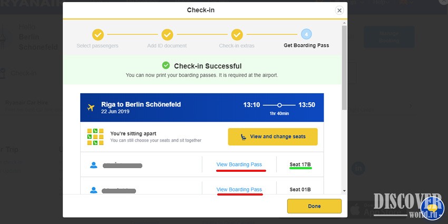The height and width of the screenshot is (224, 448).
Task: Click the Select passengers checkmark step
Action: tap(98, 35)
